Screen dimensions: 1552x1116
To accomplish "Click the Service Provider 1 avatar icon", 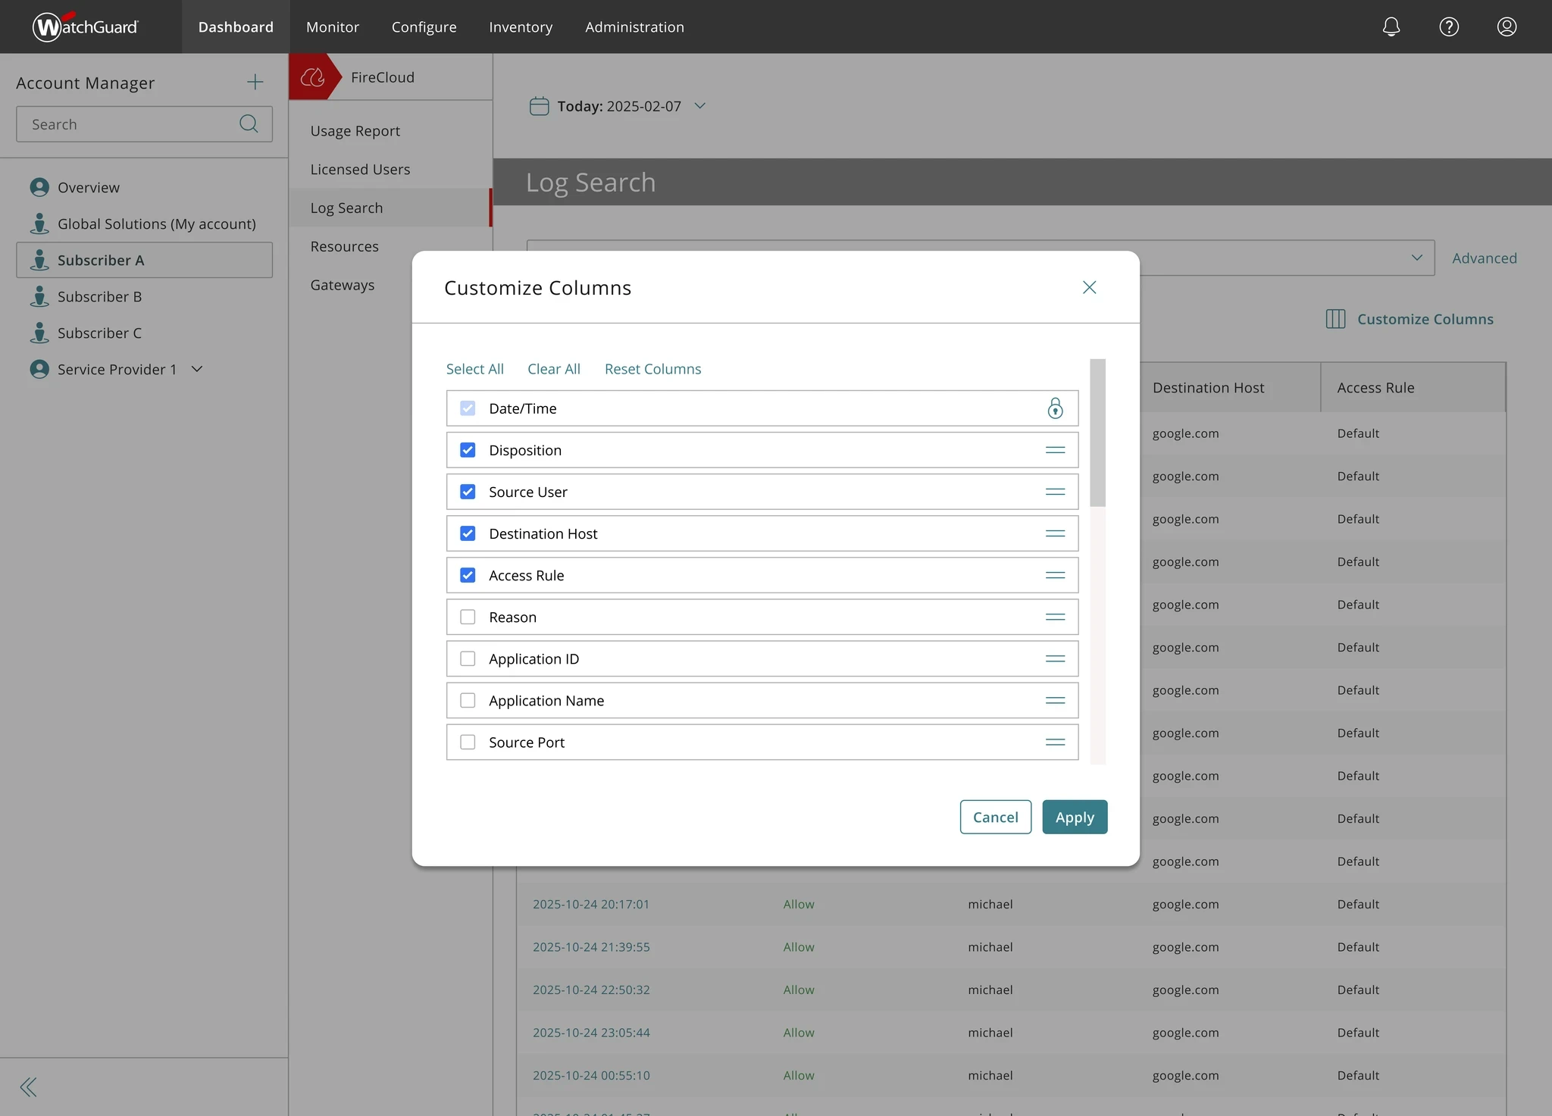I will [x=39, y=369].
